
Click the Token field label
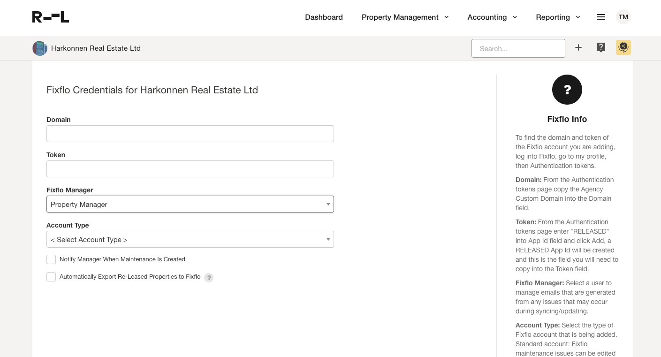(56, 155)
